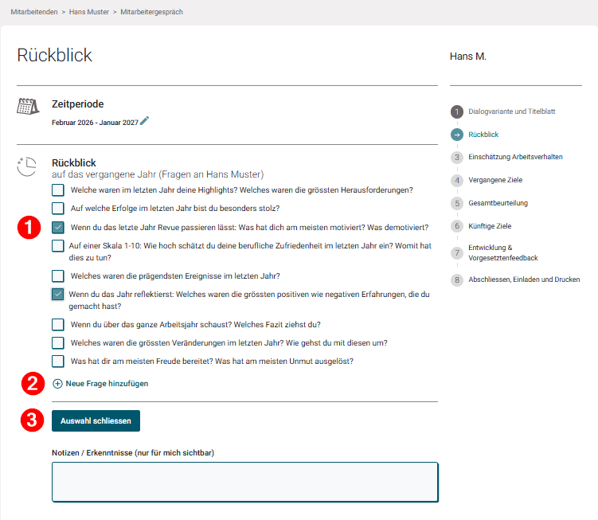Click step 4 circle icon
Viewport: 598px width, 520px height.
(457, 180)
